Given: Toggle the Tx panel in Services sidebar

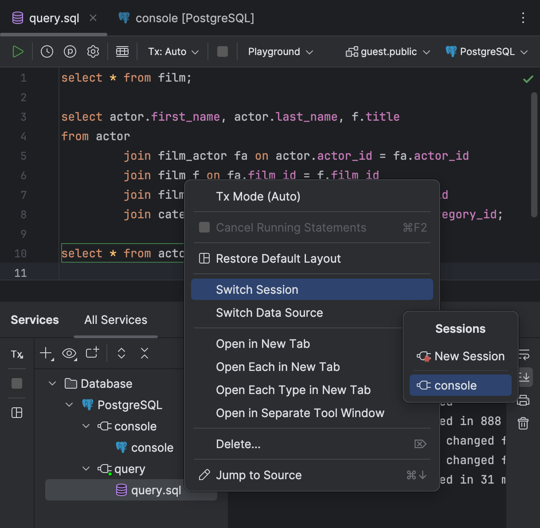Looking at the screenshot, I should (17, 354).
